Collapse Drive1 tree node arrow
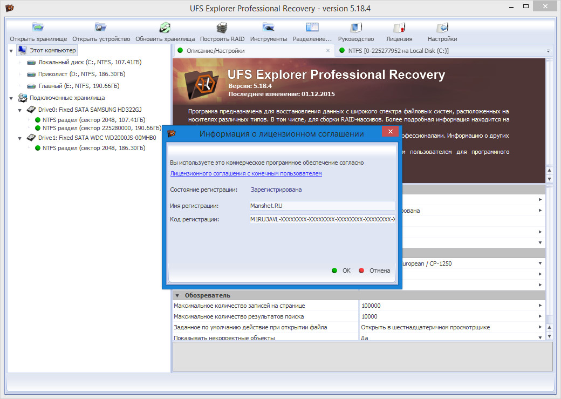 [x=20, y=138]
